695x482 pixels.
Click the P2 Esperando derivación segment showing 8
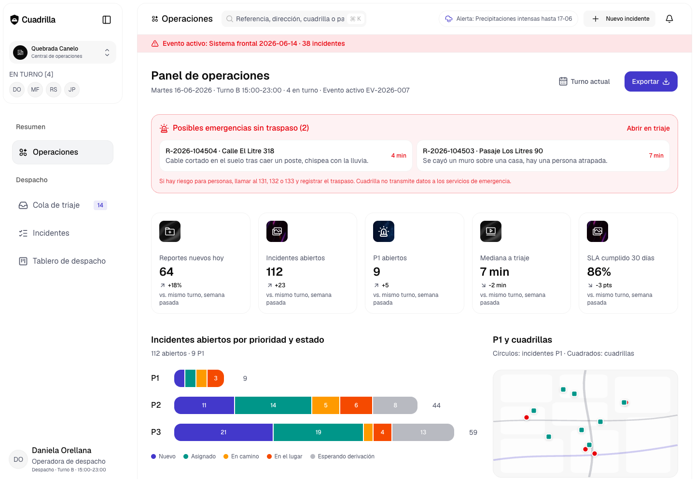coord(395,405)
